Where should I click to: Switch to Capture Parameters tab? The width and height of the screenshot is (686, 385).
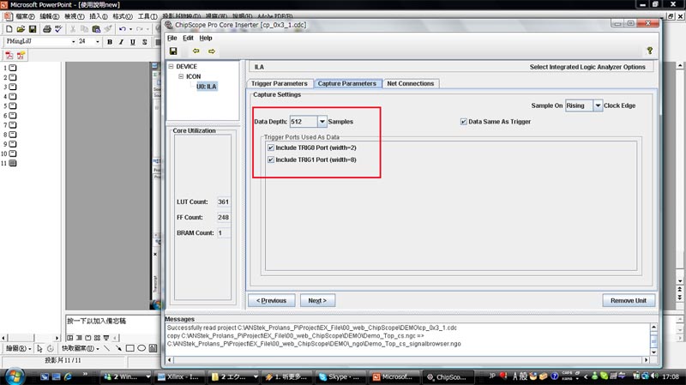tap(347, 83)
